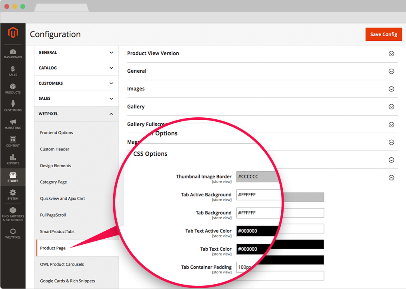The height and width of the screenshot is (289, 406).
Task: Open the Content sidebar icon
Action: point(13,142)
